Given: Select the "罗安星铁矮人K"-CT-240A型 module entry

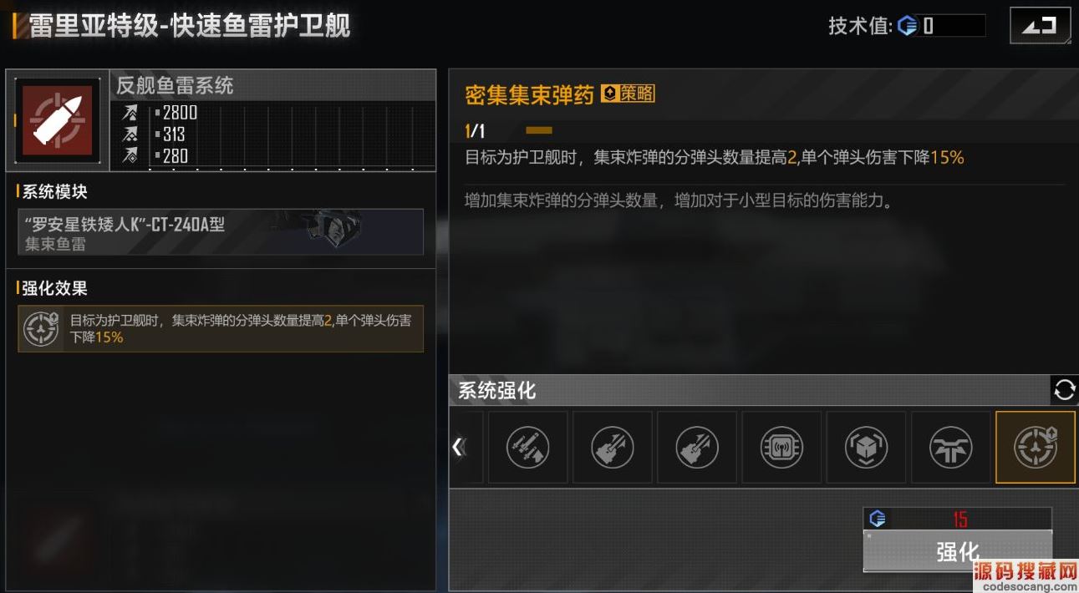Looking at the screenshot, I should click(221, 232).
